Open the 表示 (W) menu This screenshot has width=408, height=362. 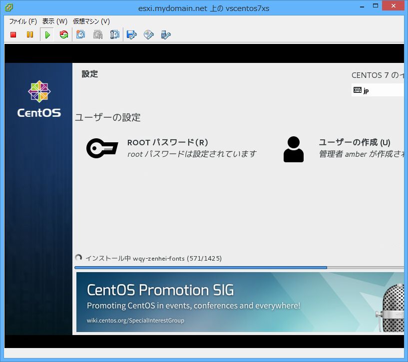[x=55, y=21]
